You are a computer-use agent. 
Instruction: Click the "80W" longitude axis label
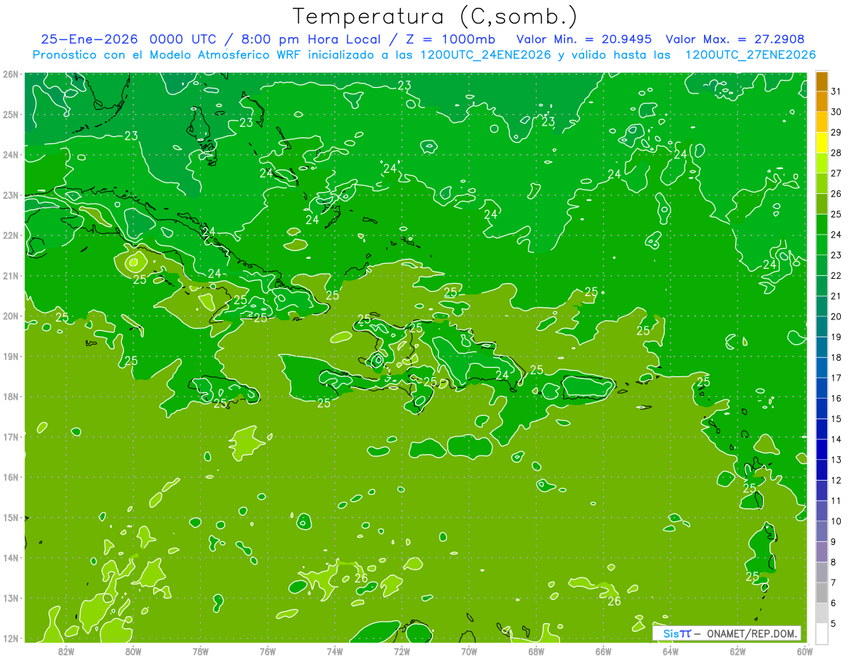click(x=133, y=650)
